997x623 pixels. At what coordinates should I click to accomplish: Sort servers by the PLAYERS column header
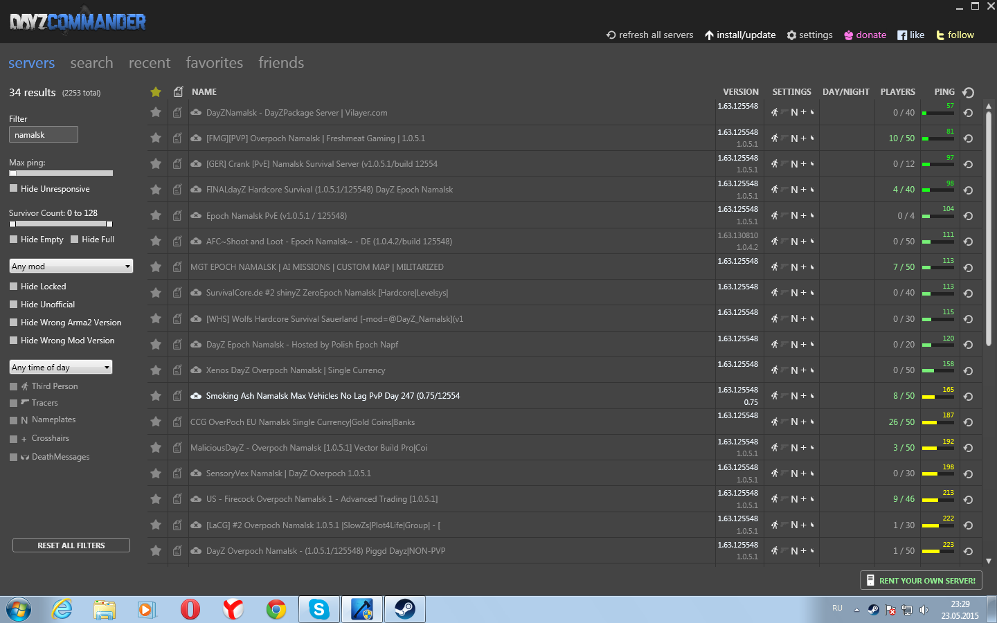tap(898, 92)
